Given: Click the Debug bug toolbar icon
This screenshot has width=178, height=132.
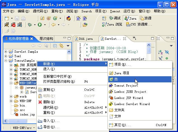Looking at the screenshot, I should coord(30,25).
